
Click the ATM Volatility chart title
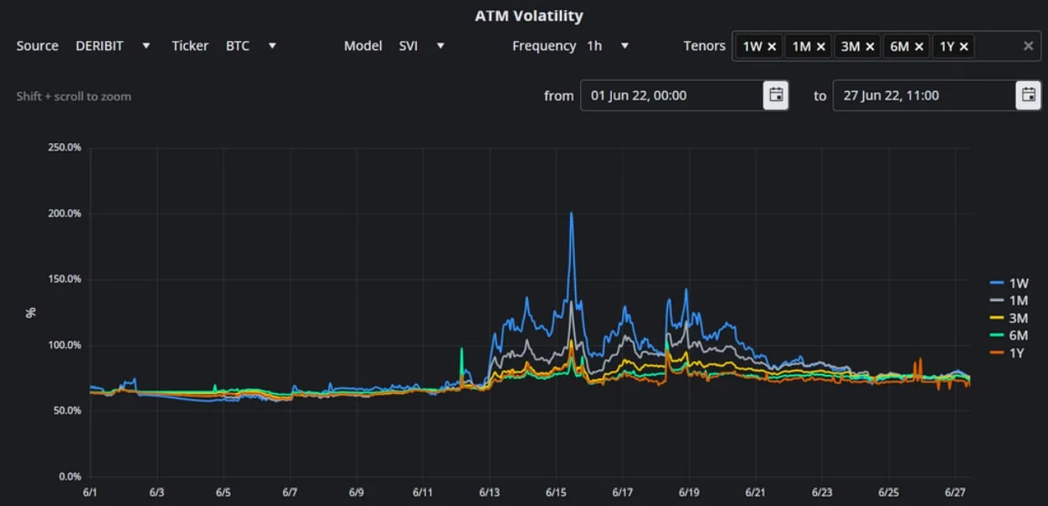529,16
